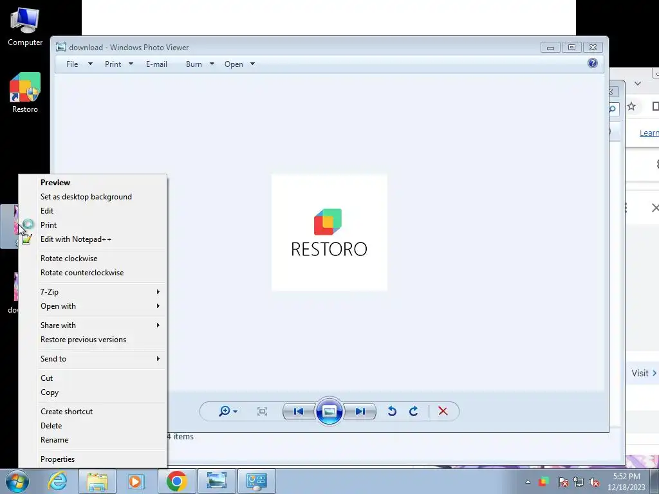This screenshot has width=659, height=494.
Task: Click the Restoro system tray icon
Action: [543, 481]
